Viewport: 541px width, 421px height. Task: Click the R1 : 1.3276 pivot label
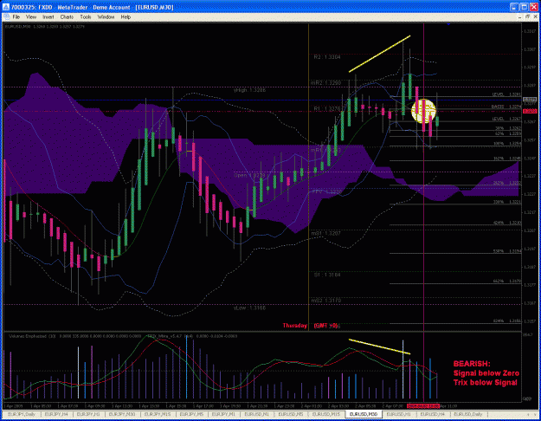(327, 109)
